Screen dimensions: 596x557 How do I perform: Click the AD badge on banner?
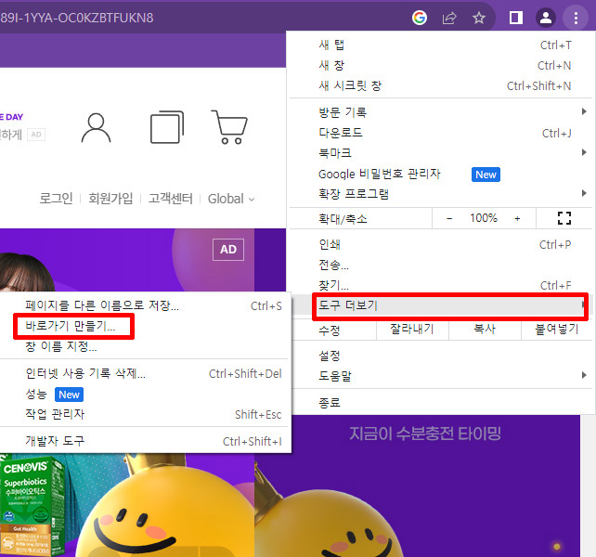(x=228, y=250)
